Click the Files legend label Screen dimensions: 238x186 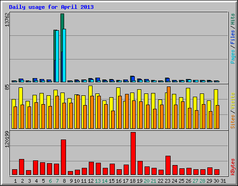coord(233,37)
